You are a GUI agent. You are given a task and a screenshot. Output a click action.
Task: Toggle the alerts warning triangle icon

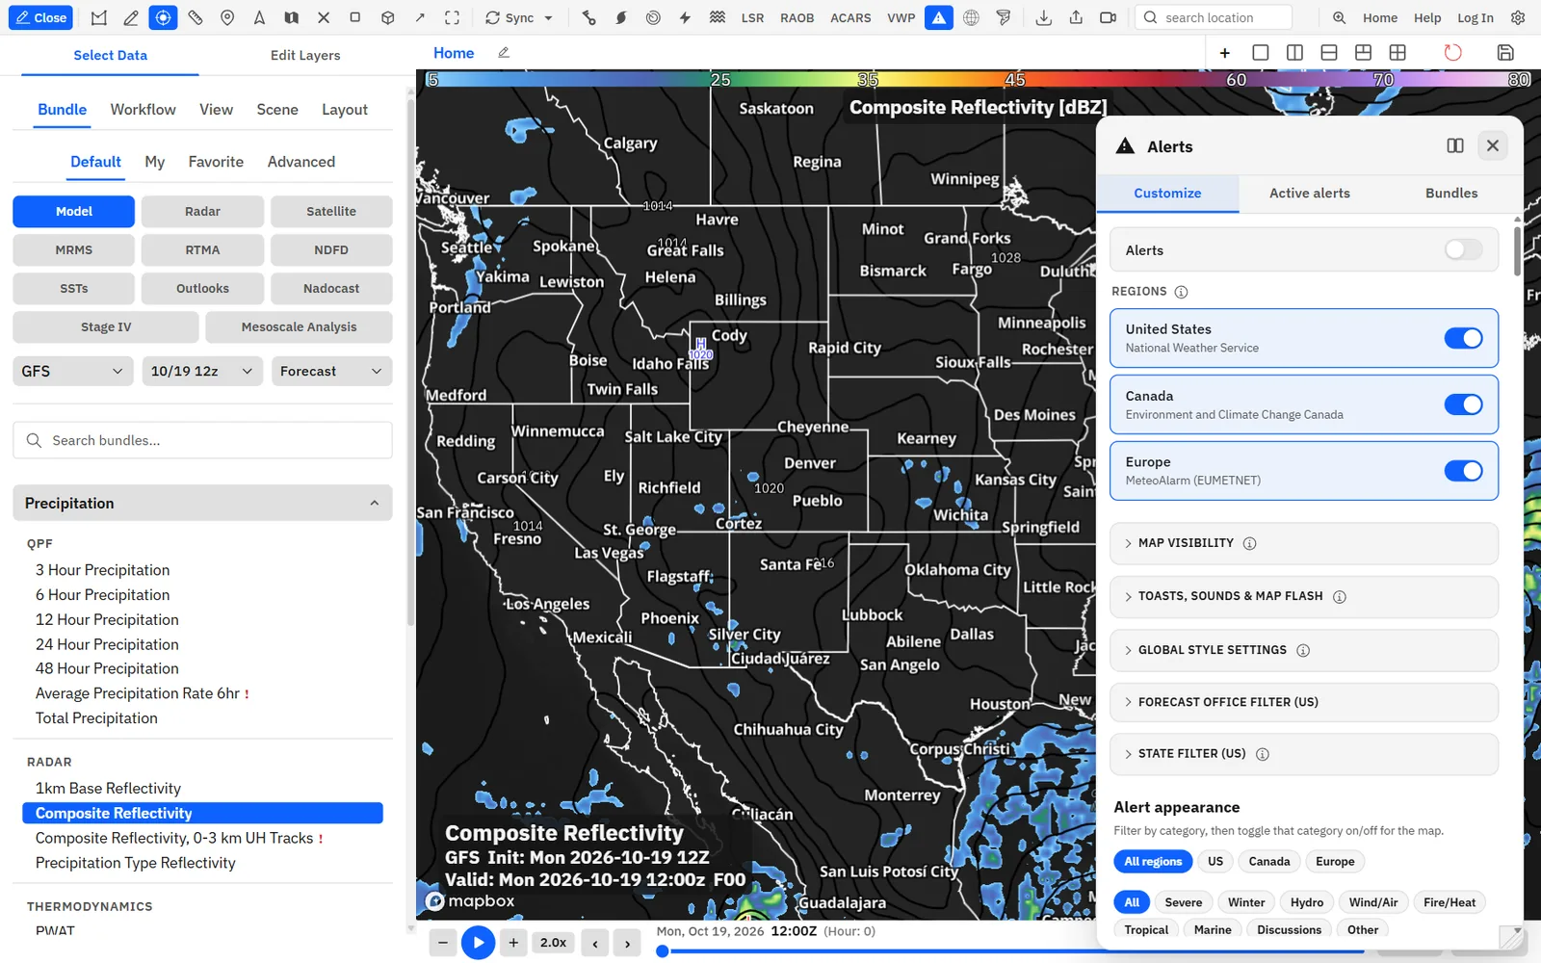[x=939, y=17]
